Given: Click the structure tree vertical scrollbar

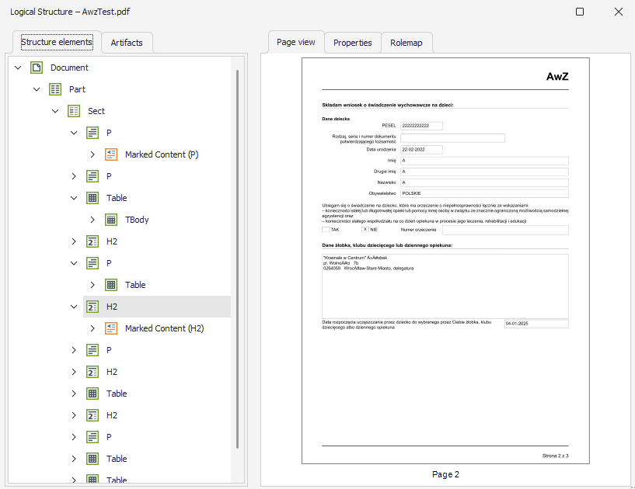Looking at the screenshot, I should [x=237, y=256].
